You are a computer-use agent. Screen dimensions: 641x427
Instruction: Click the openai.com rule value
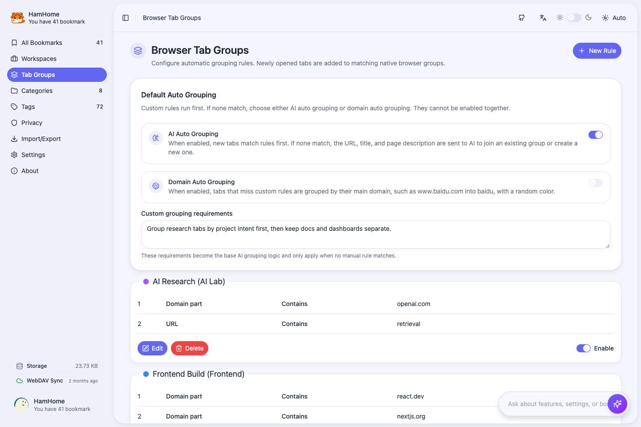tap(414, 304)
